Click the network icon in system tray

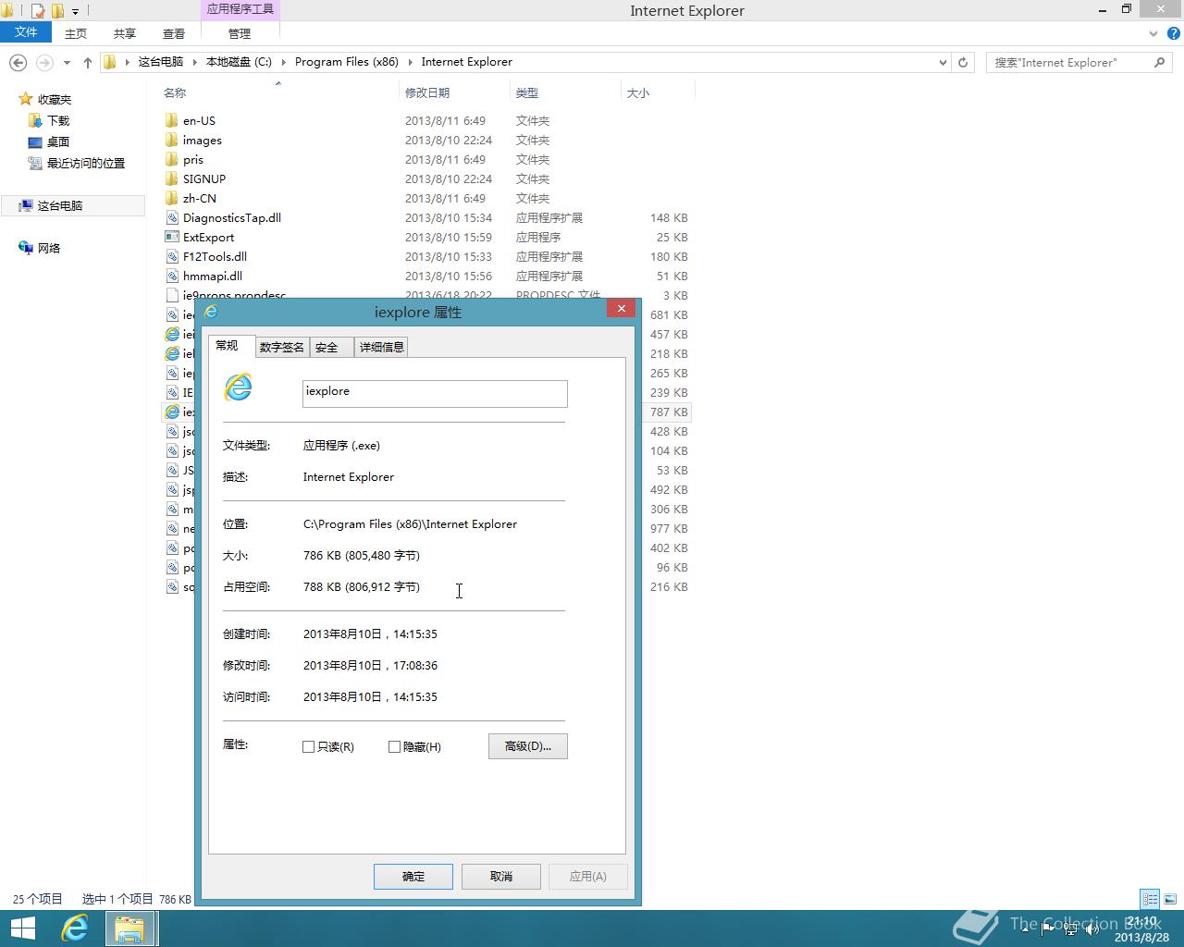click(x=1070, y=929)
